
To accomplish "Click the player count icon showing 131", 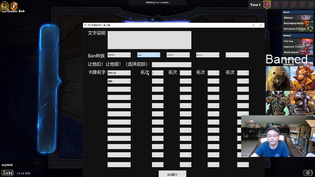I will coord(7,173).
